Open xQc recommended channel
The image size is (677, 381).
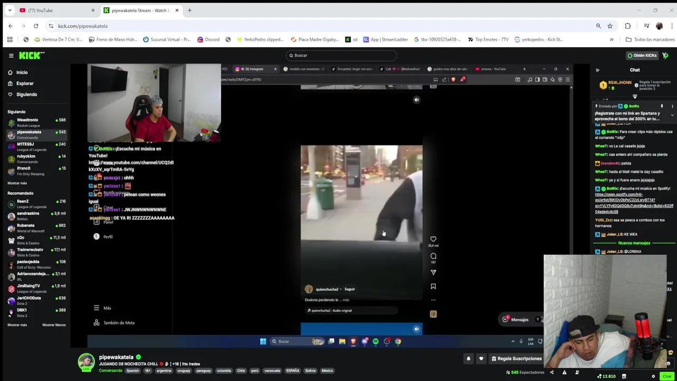(37, 240)
